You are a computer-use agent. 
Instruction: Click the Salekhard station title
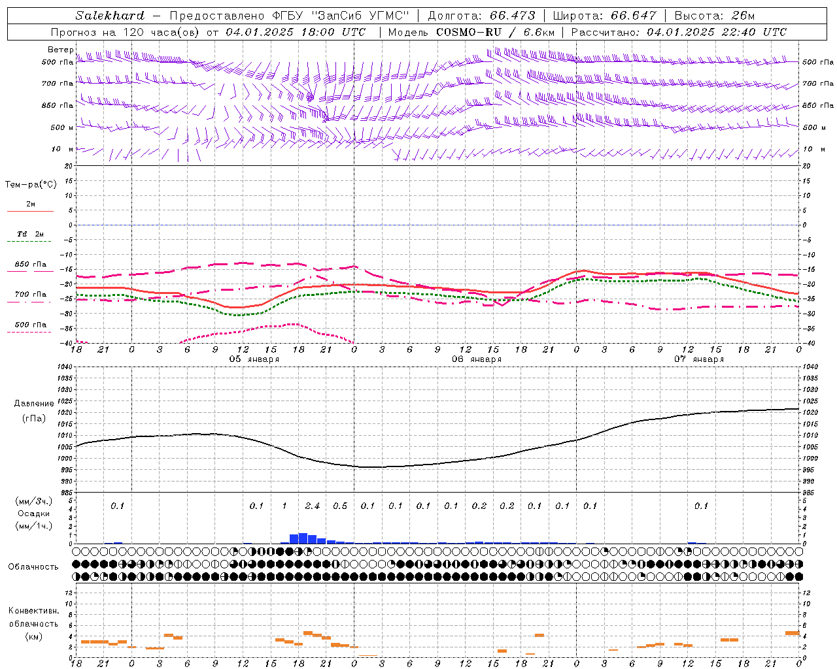(110, 16)
